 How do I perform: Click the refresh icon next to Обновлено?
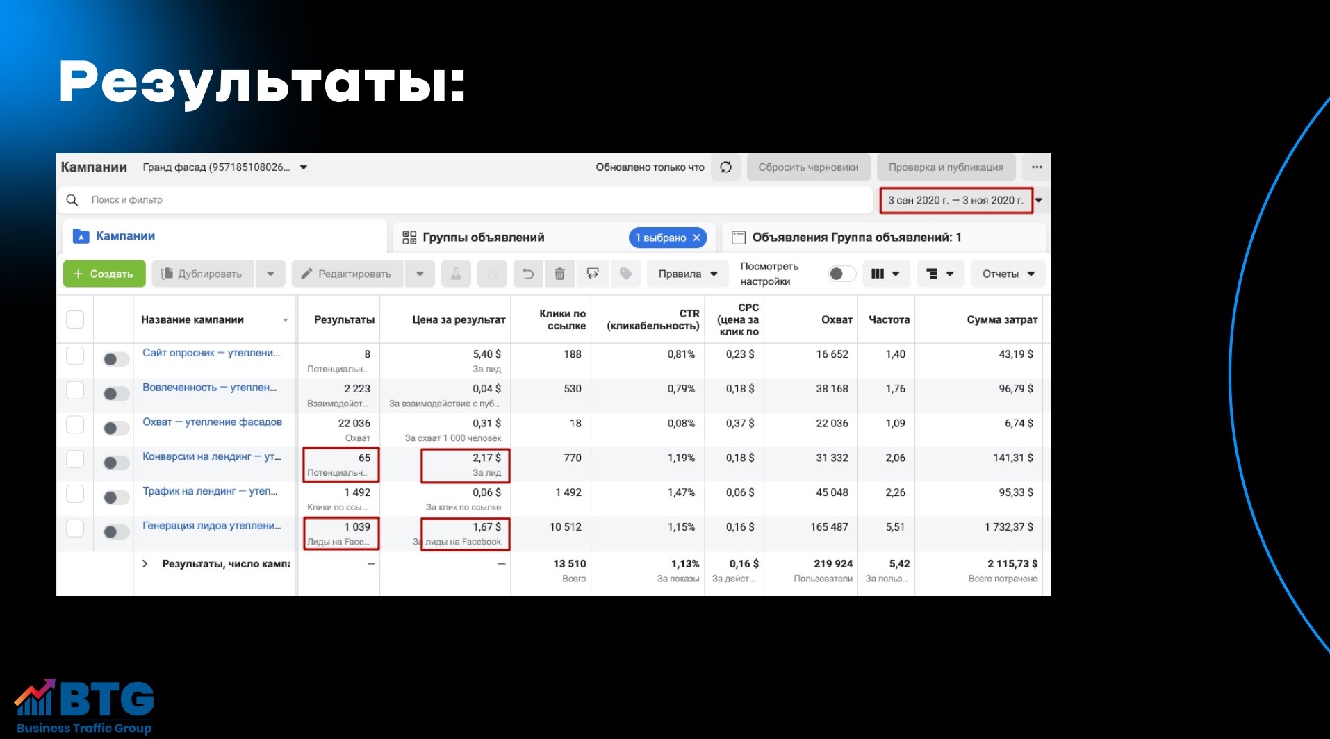coord(725,167)
